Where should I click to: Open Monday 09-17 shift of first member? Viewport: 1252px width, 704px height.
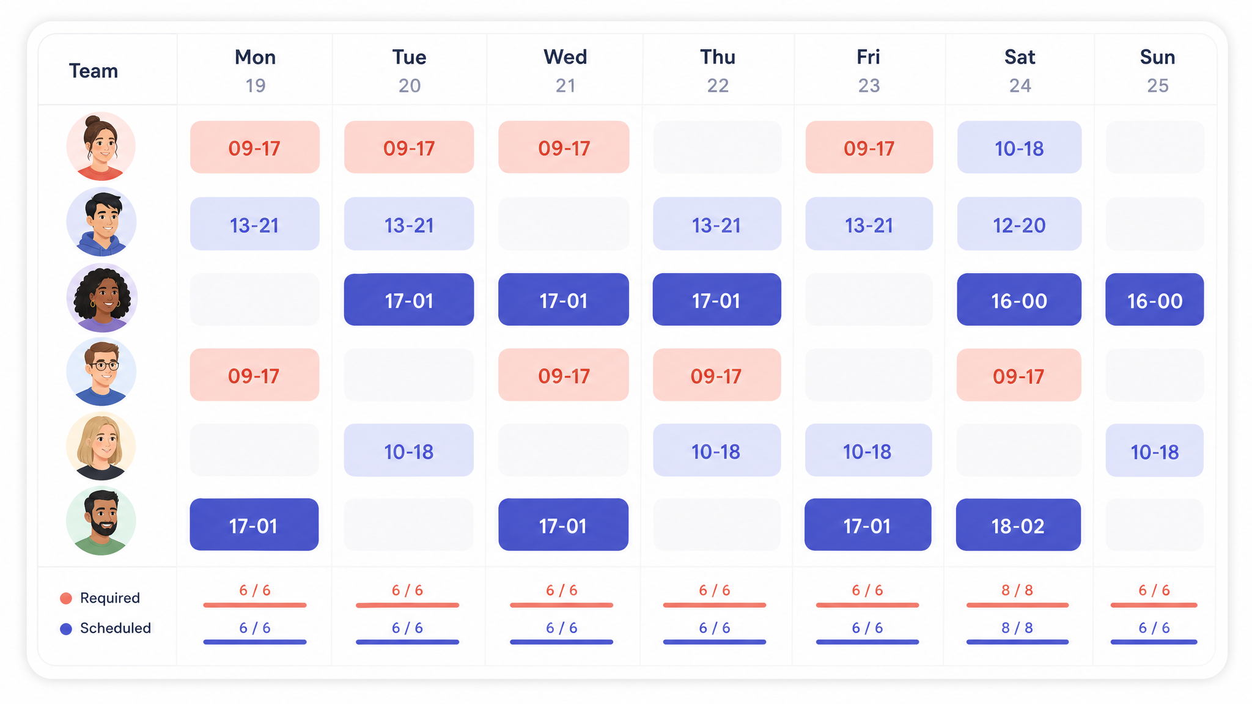point(255,147)
